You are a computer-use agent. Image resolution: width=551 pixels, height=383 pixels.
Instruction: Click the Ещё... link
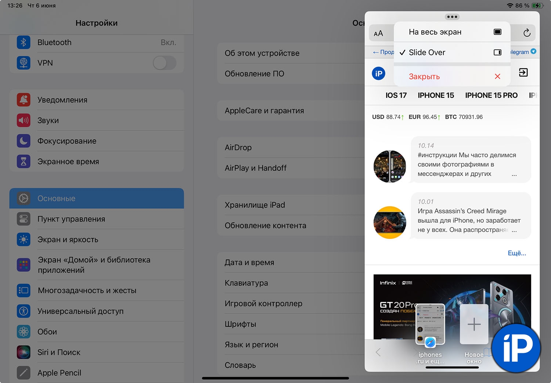click(517, 253)
